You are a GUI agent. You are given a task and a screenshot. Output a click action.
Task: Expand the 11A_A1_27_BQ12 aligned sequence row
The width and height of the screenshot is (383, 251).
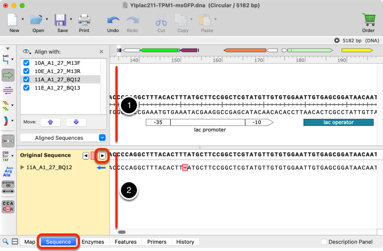tap(22, 167)
